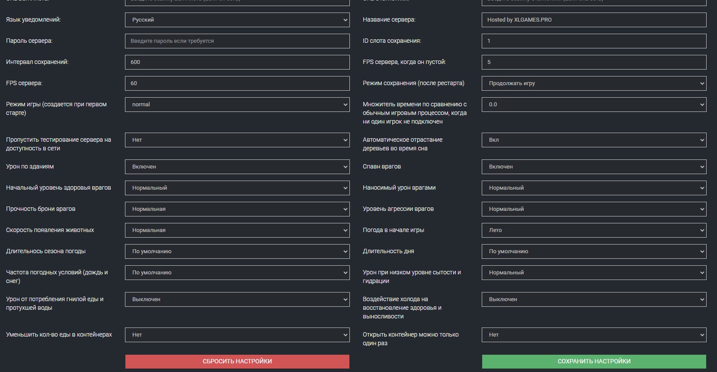Open the enemy spawn dropdown

pos(594,167)
